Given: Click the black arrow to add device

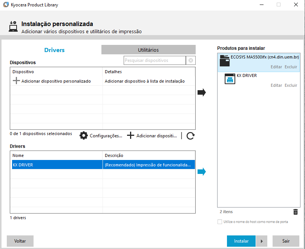Looking at the screenshot, I should pos(202,92).
